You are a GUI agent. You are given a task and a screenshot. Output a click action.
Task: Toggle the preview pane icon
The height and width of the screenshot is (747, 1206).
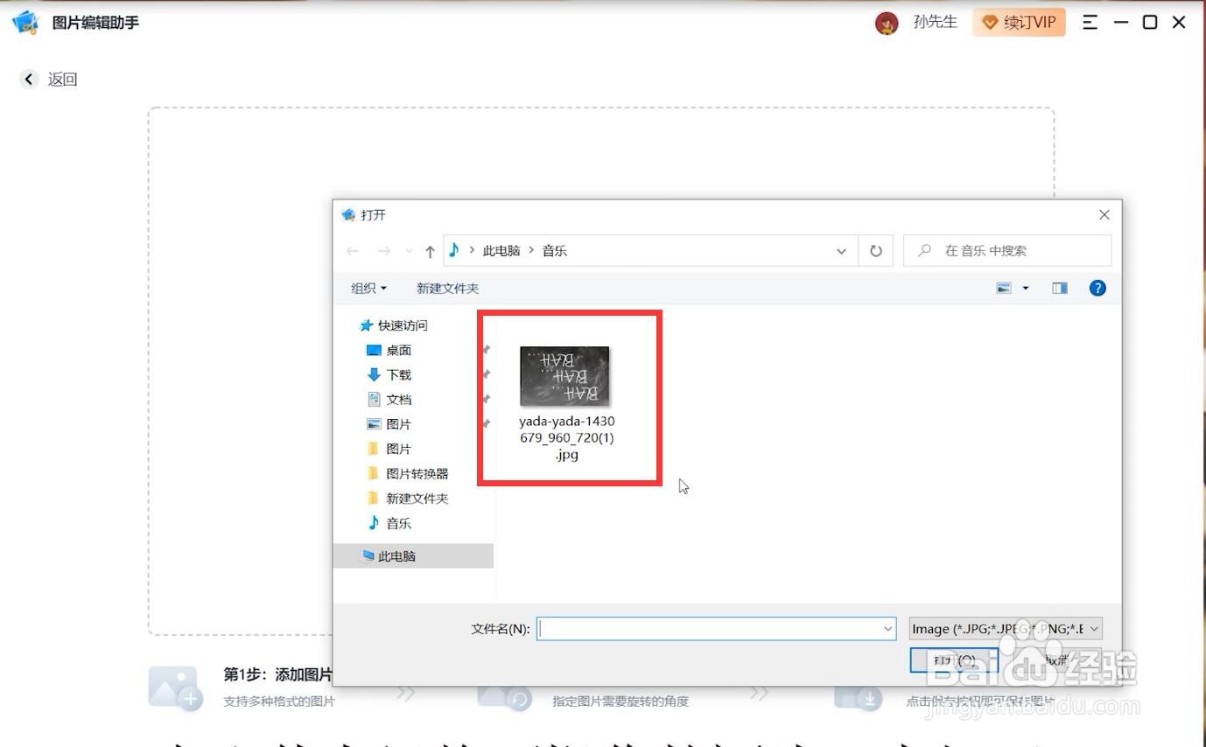pos(1060,288)
